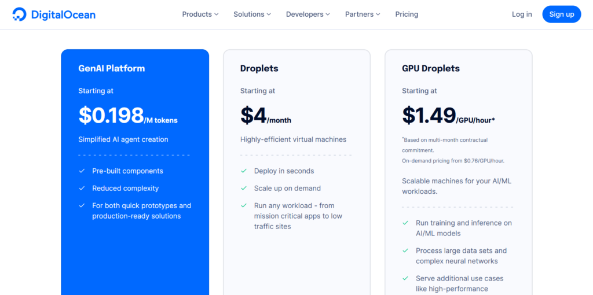Click checkmark beside For both quick prototypes
This screenshot has height=295, width=593.
pyautogui.click(x=82, y=206)
